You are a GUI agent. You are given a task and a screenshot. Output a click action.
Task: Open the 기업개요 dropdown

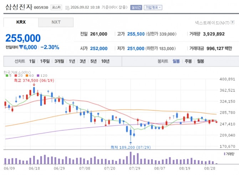tap(153, 7)
